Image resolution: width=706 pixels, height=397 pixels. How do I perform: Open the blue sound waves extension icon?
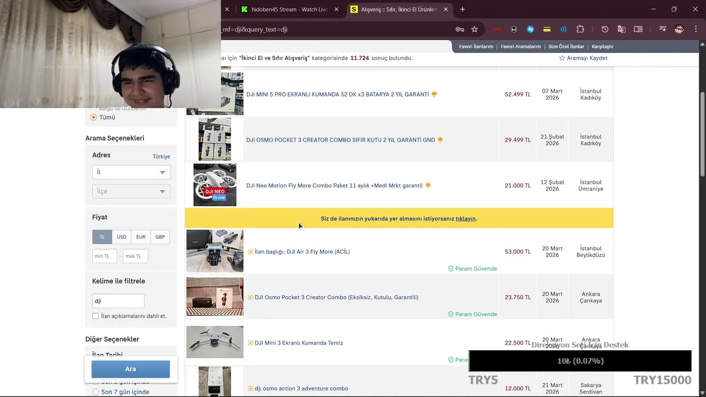[563, 29]
